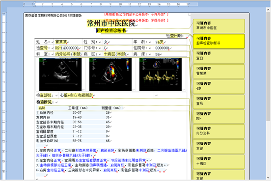Click the 射血分数EF(%) row label
Screen dimensions: 272x181
(47, 141)
